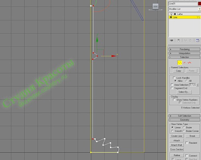Select the Bezier Corner vertex type radio
This screenshot has height=160, width=201.
pyautogui.click(x=184, y=131)
